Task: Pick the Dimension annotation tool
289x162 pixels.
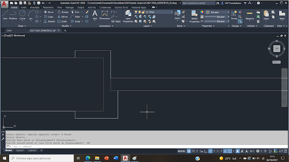Action: (x=104, y=15)
